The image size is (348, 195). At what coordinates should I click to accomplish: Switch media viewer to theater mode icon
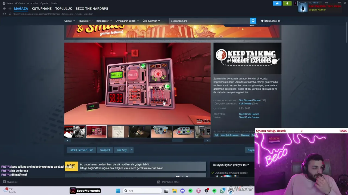199,121
